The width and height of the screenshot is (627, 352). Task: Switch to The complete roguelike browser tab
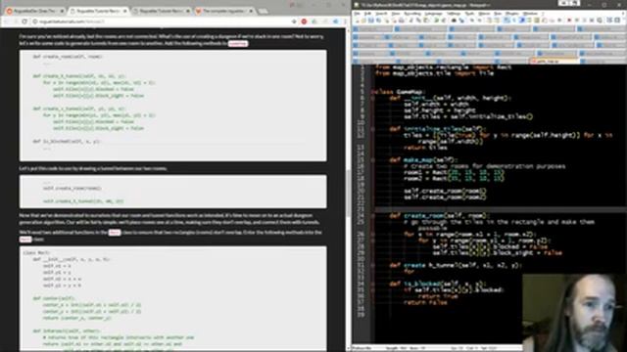click(223, 11)
